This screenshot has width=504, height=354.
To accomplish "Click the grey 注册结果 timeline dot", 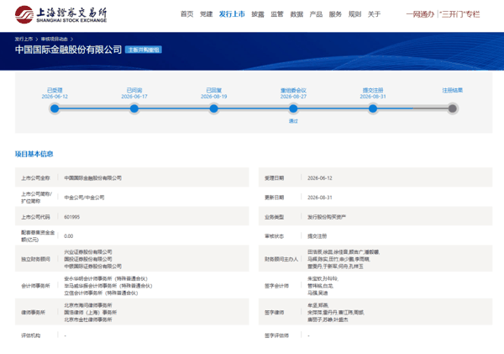I will pyautogui.click(x=452, y=108).
